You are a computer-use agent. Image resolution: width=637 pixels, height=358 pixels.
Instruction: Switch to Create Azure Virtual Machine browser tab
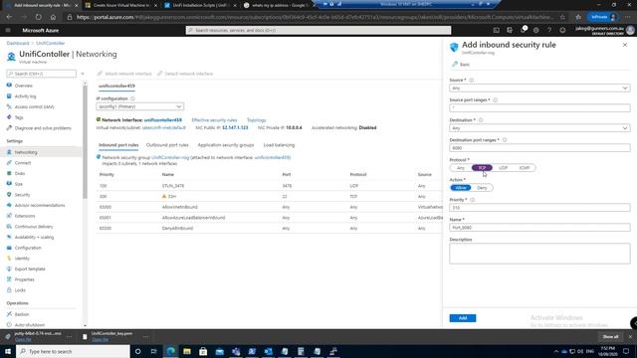pyautogui.click(x=120, y=5)
